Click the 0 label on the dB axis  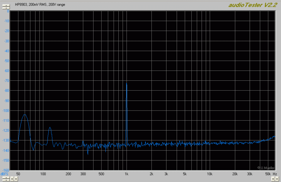pos(8,11)
